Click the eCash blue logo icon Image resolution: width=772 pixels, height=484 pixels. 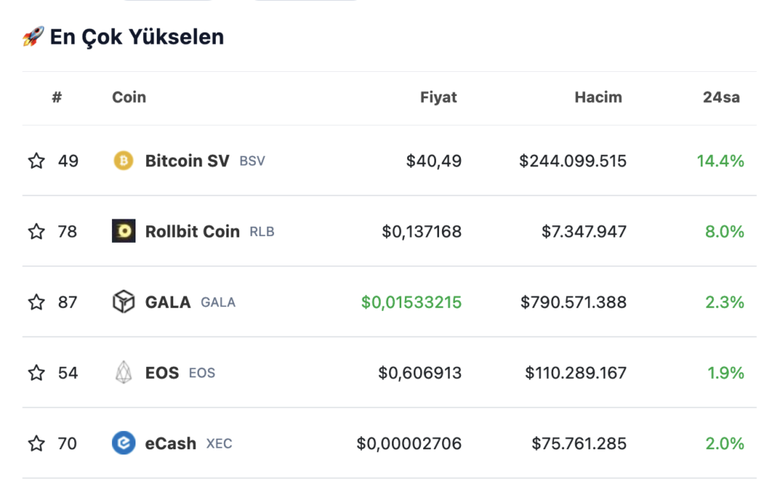pyautogui.click(x=123, y=442)
